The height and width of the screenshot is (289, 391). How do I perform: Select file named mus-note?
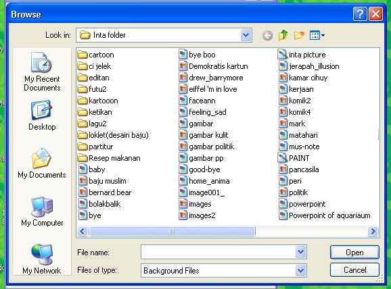(x=299, y=147)
